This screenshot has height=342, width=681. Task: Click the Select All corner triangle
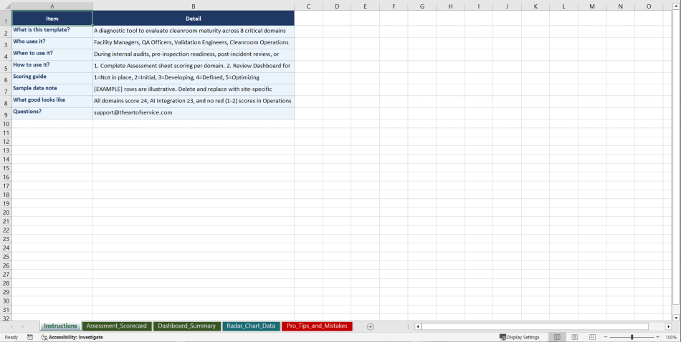6,6
